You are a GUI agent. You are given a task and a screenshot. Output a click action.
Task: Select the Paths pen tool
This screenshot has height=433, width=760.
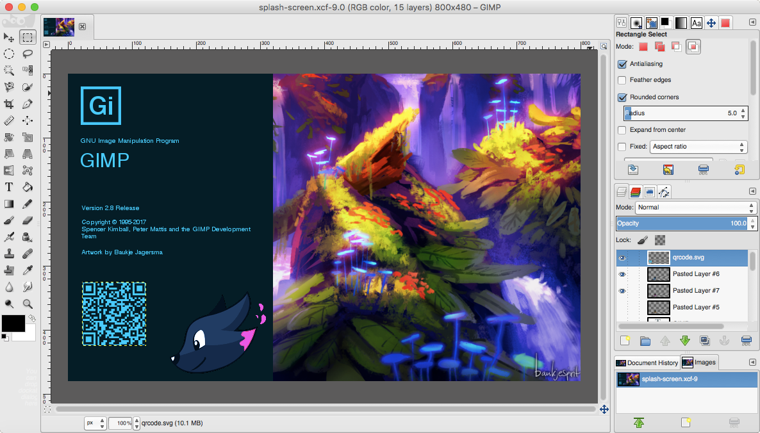tap(28, 104)
